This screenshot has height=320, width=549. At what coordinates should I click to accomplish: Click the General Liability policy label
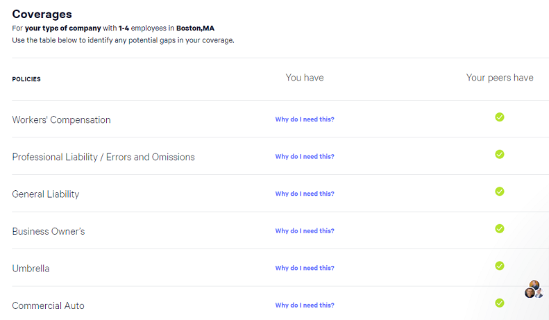pyautogui.click(x=46, y=194)
